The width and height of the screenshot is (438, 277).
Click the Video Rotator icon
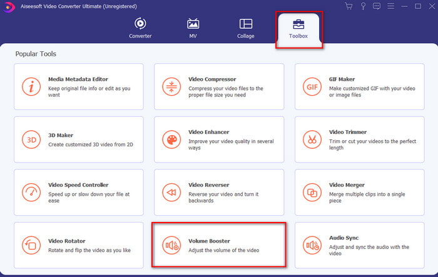click(x=31, y=245)
